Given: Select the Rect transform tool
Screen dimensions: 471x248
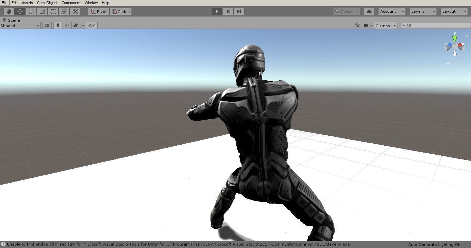Looking at the screenshot, I should coord(53,11).
